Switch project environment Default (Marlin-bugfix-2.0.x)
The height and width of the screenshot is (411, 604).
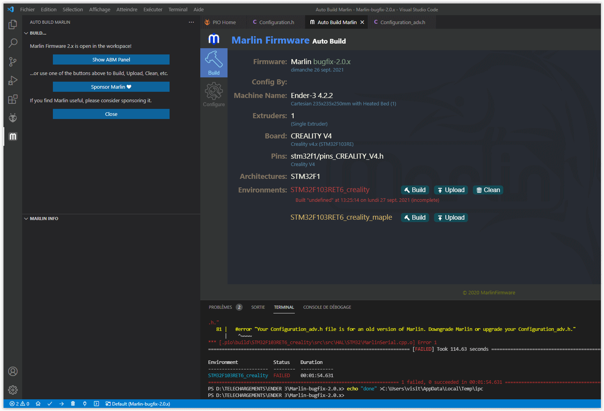click(x=138, y=404)
